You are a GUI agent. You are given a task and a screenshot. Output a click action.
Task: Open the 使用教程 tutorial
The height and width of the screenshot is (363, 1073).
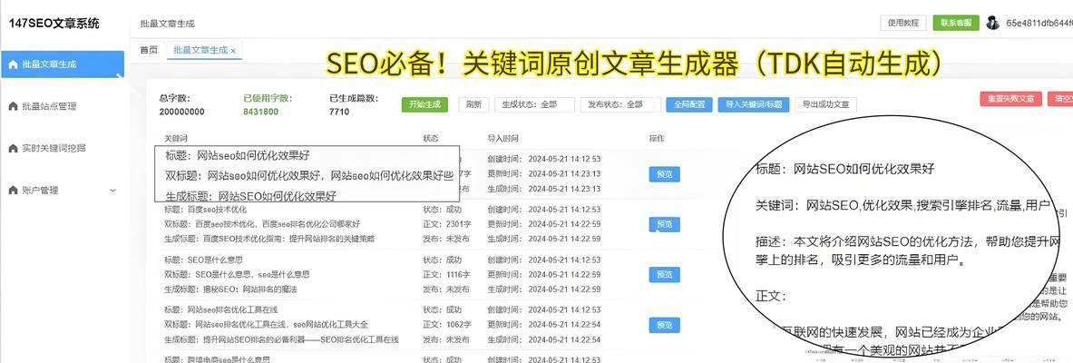902,23
